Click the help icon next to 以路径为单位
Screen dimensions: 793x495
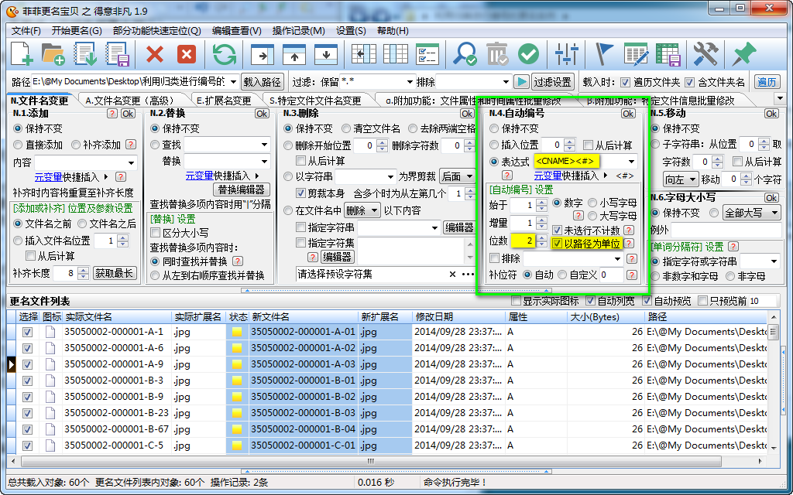629,244
